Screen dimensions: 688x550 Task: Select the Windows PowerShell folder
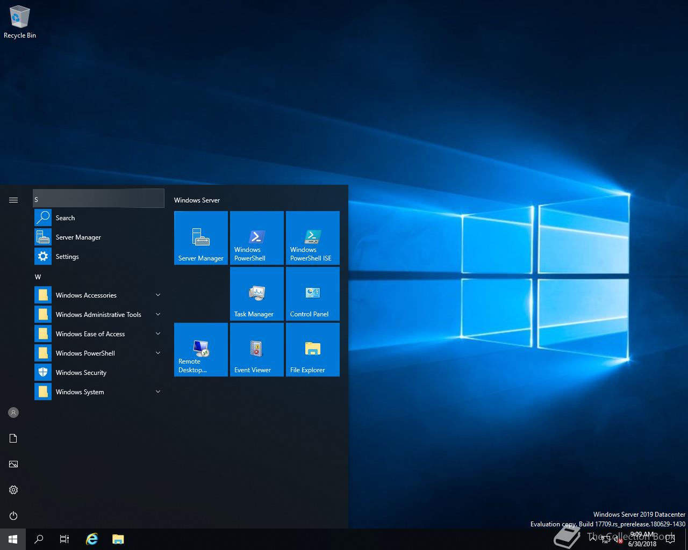pyautogui.click(x=99, y=353)
